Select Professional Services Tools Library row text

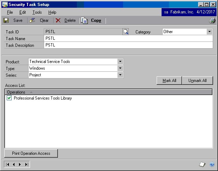click(x=43, y=98)
